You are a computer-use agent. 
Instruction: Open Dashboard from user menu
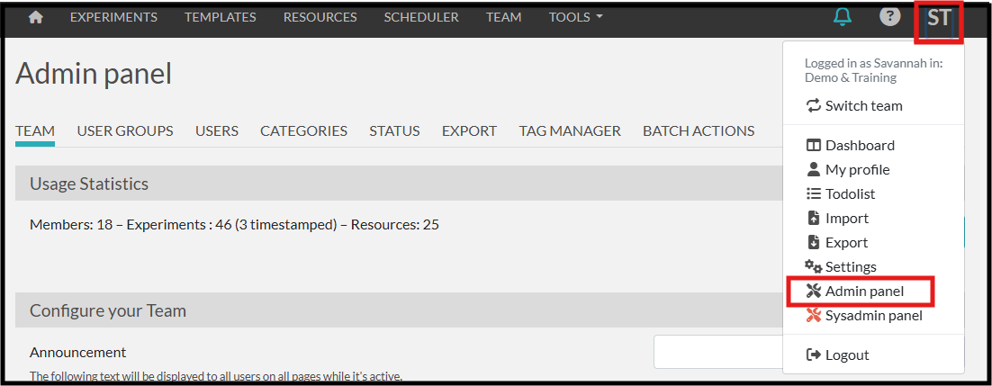[x=850, y=145]
